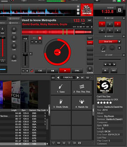Viewport: 127px width, 147px height.
Task: Trigger hot cue 2
Action: (110, 24)
